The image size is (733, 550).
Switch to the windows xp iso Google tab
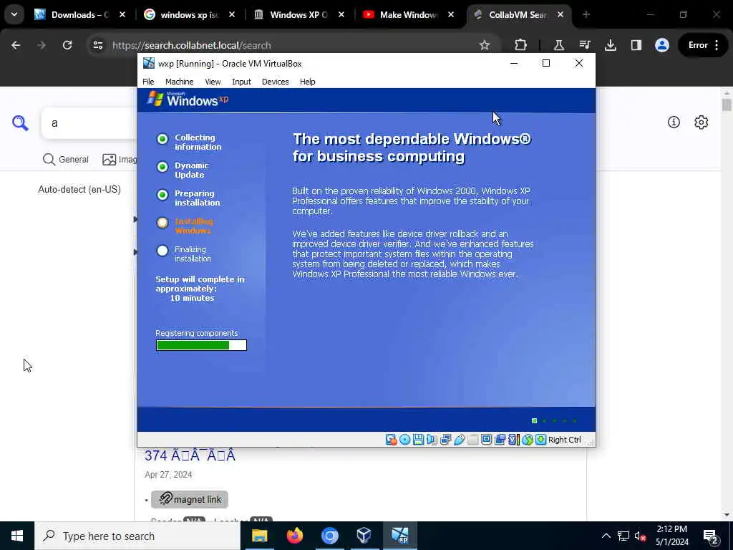189,14
